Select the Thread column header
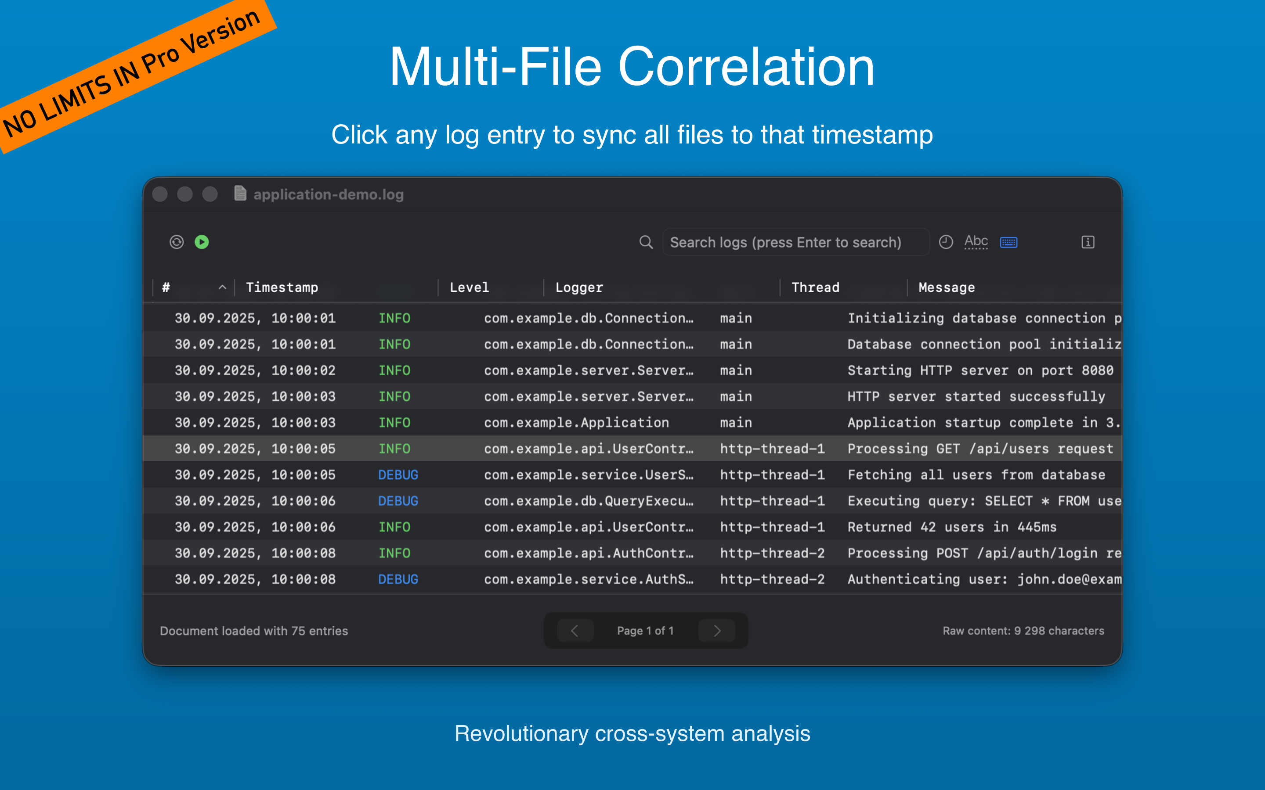This screenshot has height=790, width=1265. pos(815,287)
